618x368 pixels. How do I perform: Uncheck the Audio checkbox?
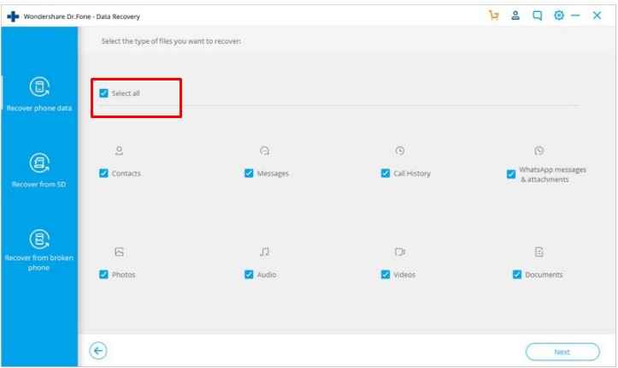[x=249, y=275]
